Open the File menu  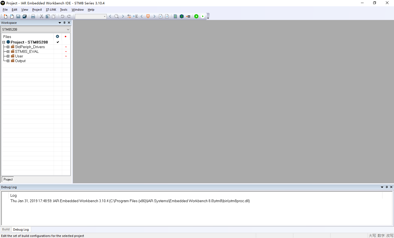coord(5,10)
